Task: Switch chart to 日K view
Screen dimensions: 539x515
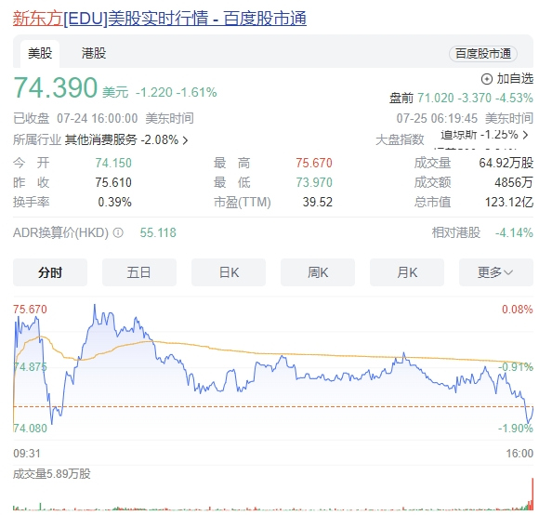Action: pyautogui.click(x=229, y=272)
